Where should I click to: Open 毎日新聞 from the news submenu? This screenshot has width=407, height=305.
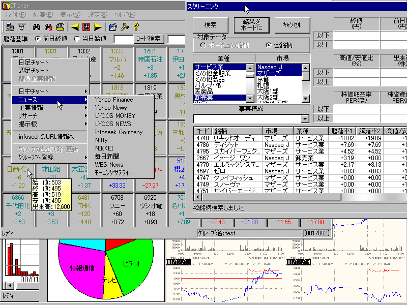pyautogui.click(x=121, y=157)
